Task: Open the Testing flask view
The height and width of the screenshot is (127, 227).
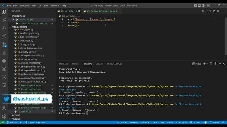Action: (4, 53)
